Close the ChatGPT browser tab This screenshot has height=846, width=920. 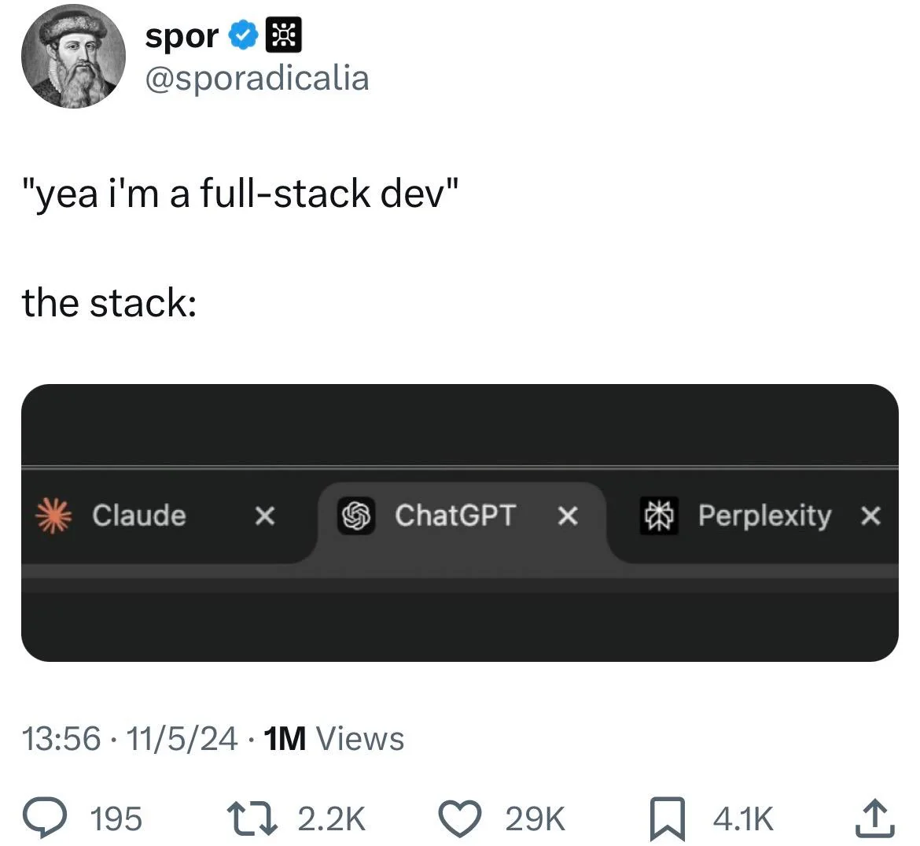coord(568,515)
